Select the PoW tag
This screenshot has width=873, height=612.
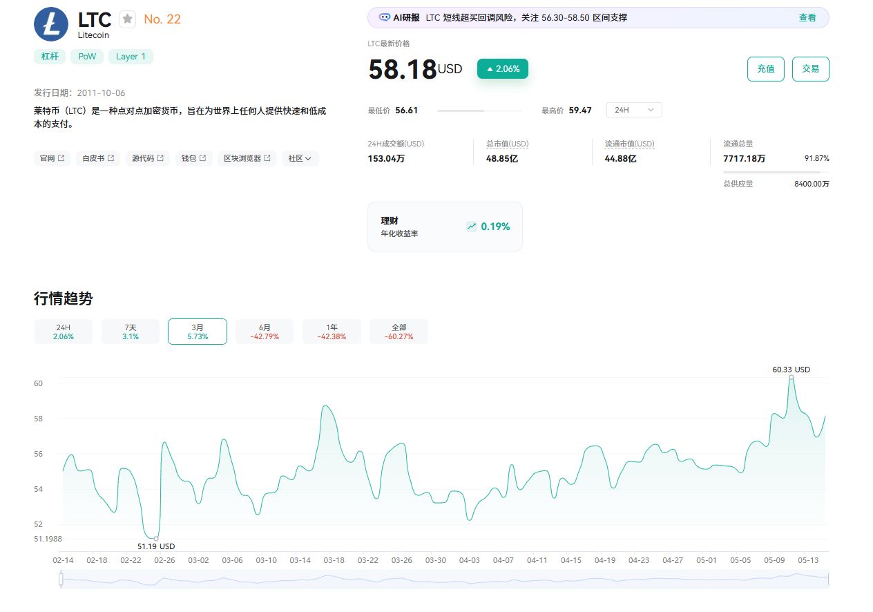[87, 57]
